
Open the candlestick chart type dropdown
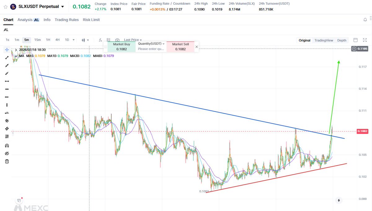pyautogui.click(x=85, y=40)
